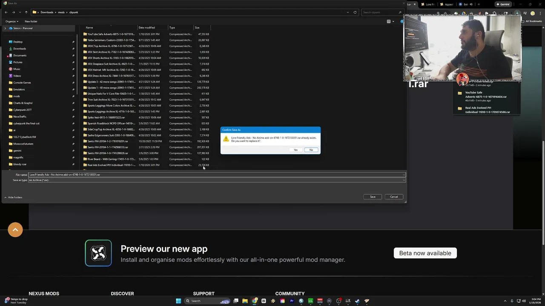Screen dimensions: 545x306
Task: Open Cyberpunk 2077 folder in sidebar
Action: click(22, 110)
